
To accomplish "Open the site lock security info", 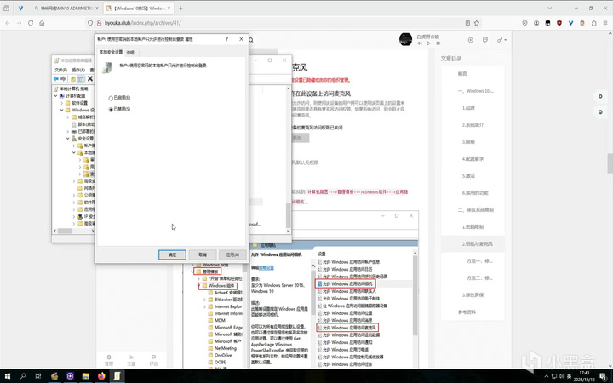I will point(99,23).
